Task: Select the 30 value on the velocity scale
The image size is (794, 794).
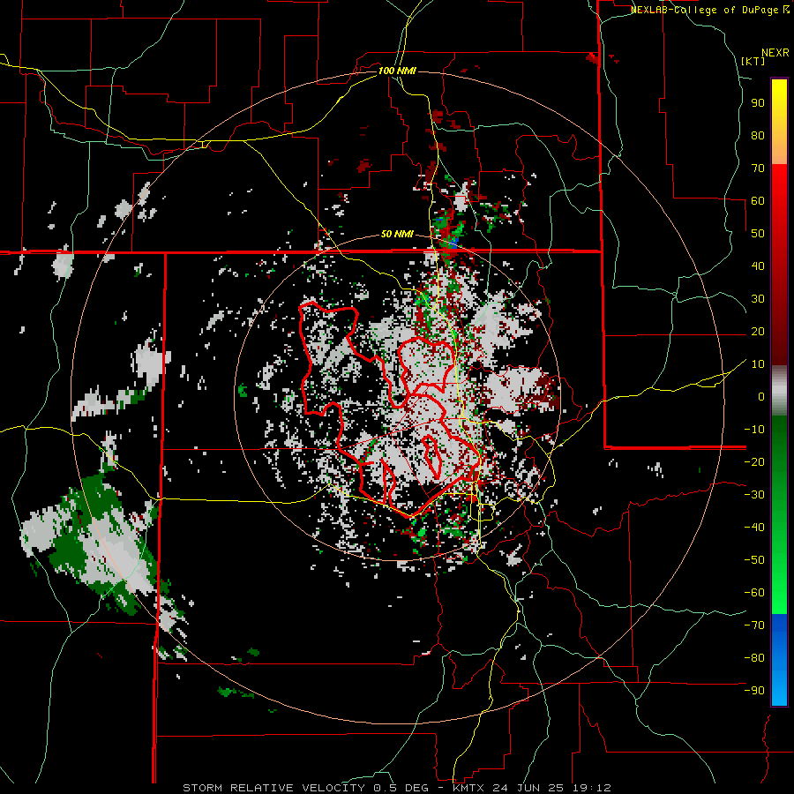Action: point(758,299)
